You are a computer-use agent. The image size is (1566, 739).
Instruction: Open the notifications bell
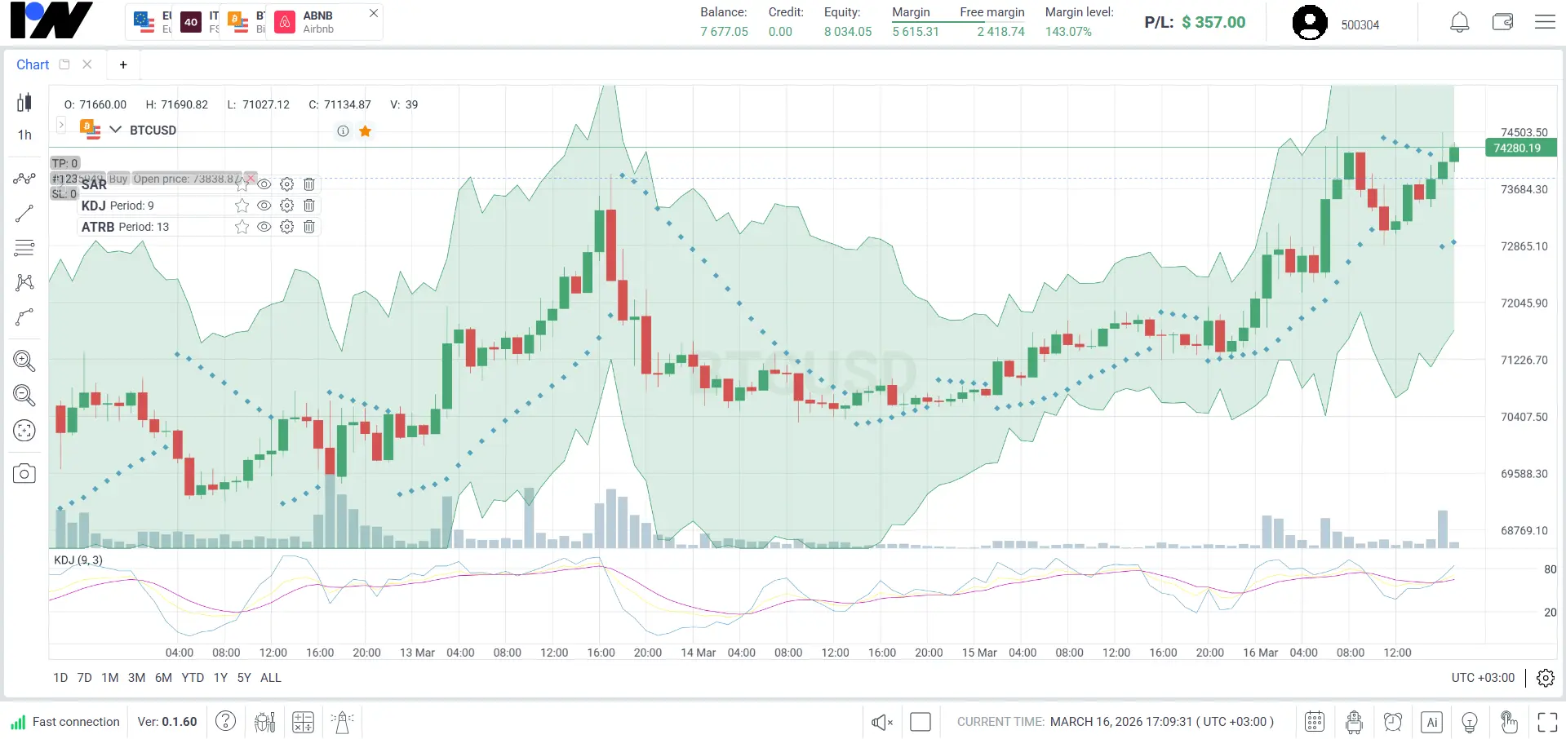[1459, 23]
